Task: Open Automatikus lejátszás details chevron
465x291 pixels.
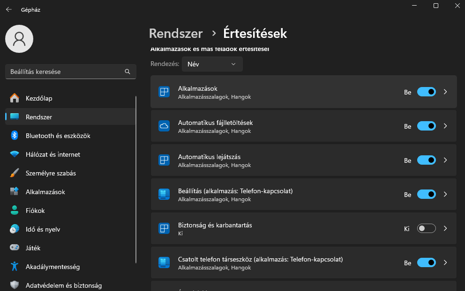Action: click(x=445, y=160)
